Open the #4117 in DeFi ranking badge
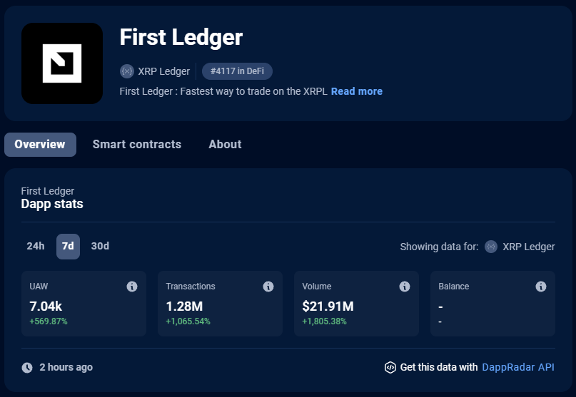 237,71
